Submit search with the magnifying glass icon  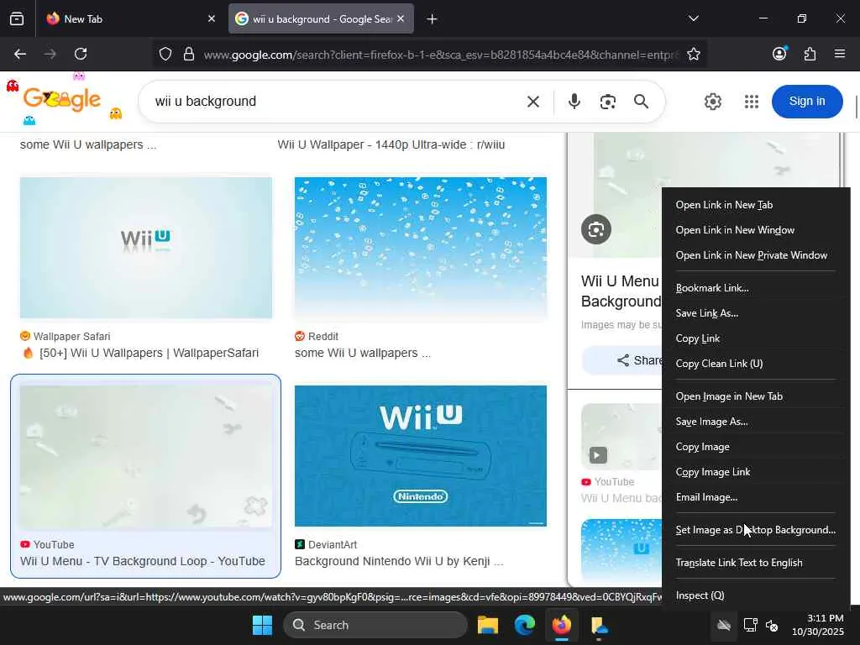tap(641, 102)
